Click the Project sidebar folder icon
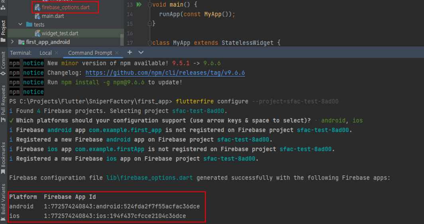 tap(3, 40)
